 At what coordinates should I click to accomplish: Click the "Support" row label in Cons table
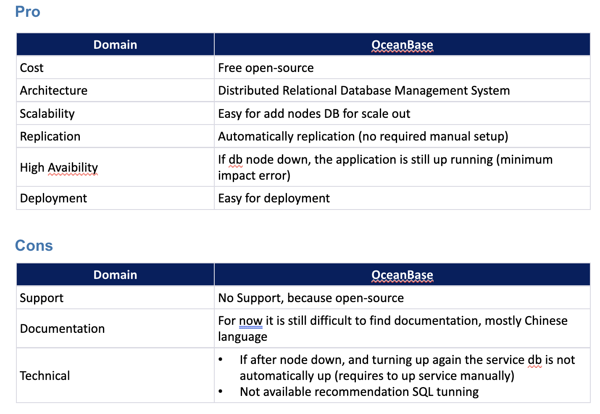coord(42,297)
